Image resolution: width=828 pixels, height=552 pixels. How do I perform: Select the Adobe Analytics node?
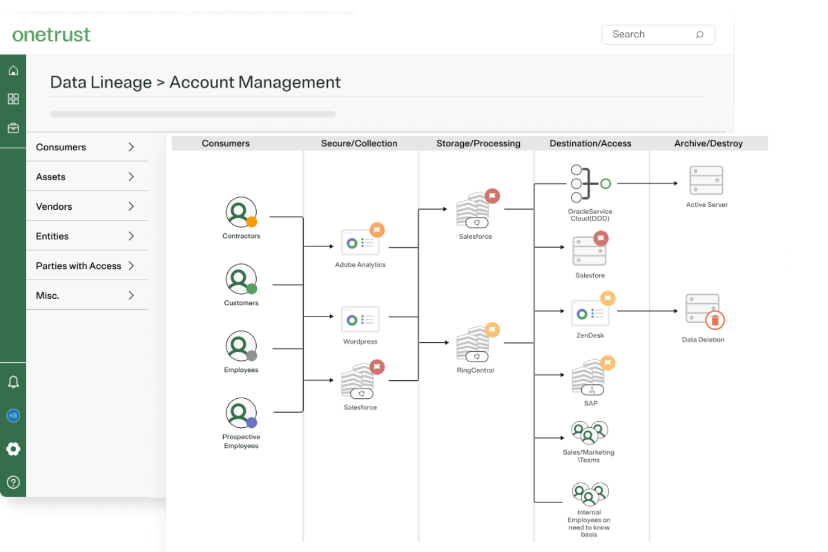[360, 243]
